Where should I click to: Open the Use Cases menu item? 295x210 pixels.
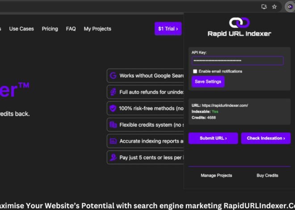click(21, 29)
